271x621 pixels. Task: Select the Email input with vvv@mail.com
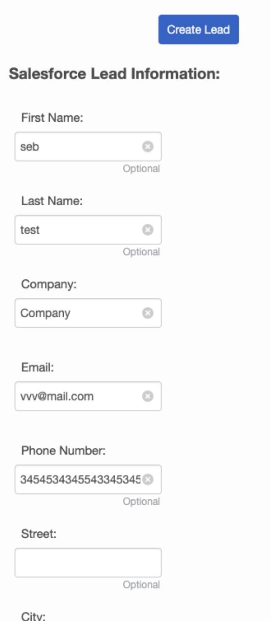(x=88, y=396)
